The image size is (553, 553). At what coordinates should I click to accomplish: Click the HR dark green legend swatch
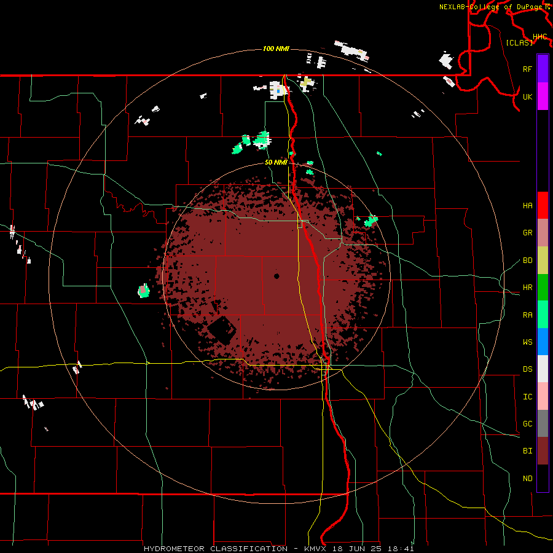tap(543, 288)
